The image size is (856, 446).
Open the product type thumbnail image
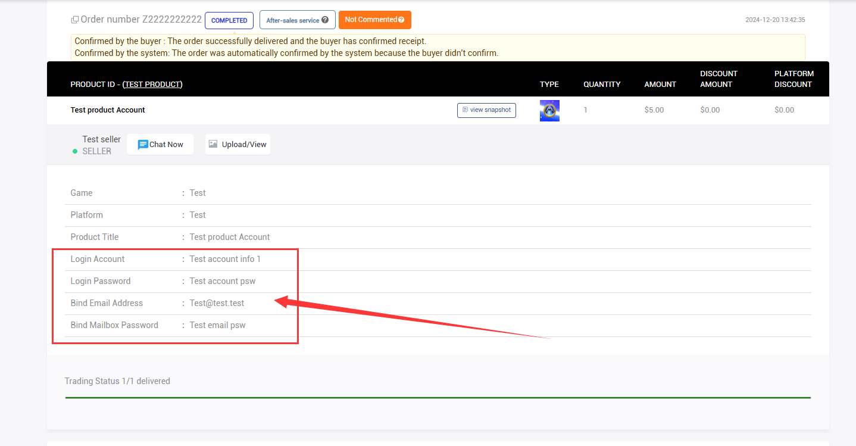tap(549, 111)
